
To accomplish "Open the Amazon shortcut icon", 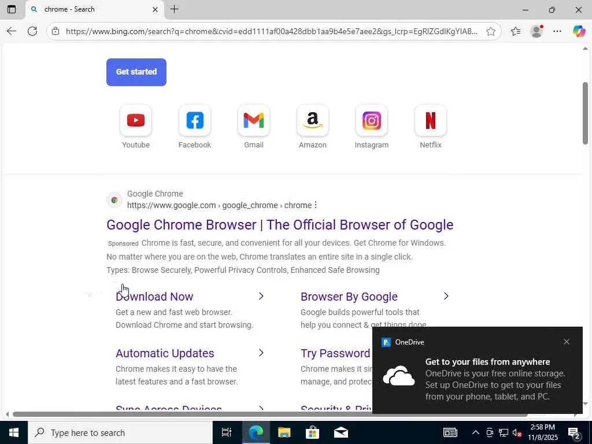I will [x=313, y=120].
